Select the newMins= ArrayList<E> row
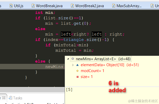Viewport: 159px width, 104px height. click(101, 59)
